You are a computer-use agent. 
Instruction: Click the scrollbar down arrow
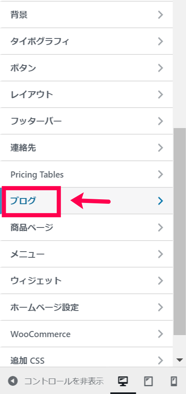[179, 360]
